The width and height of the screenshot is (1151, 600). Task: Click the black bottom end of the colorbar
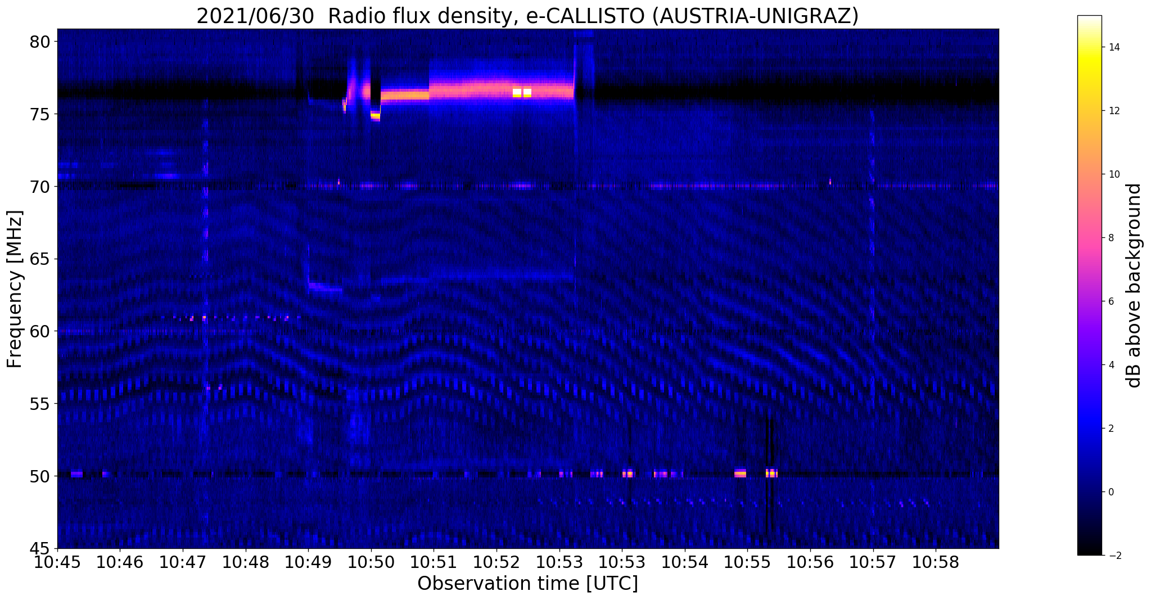[x=1089, y=550]
